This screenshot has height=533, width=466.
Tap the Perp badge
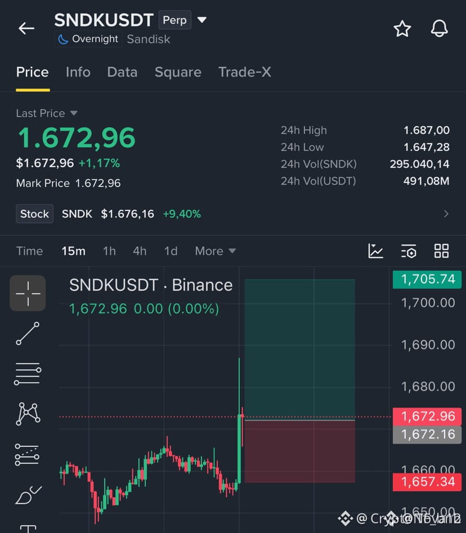pyautogui.click(x=174, y=20)
